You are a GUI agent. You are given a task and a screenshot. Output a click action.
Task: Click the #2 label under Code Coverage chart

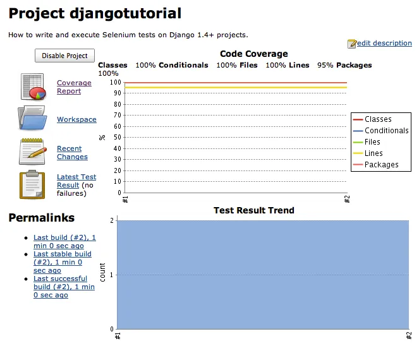pyautogui.click(x=347, y=199)
